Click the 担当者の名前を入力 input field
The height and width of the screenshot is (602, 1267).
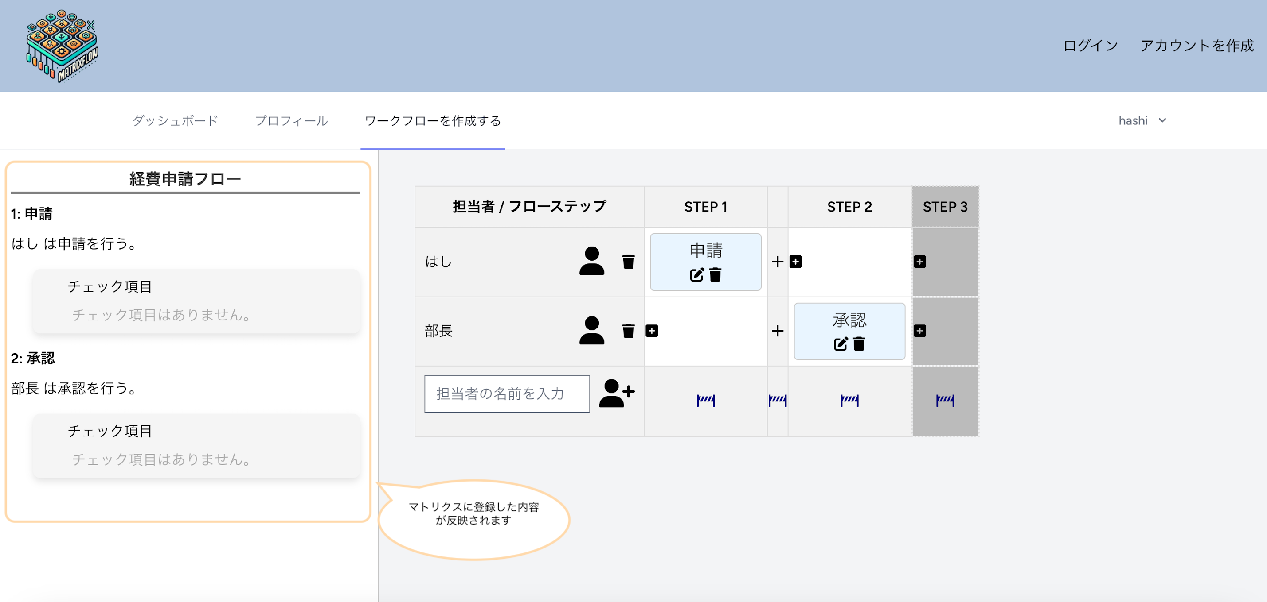pos(507,393)
